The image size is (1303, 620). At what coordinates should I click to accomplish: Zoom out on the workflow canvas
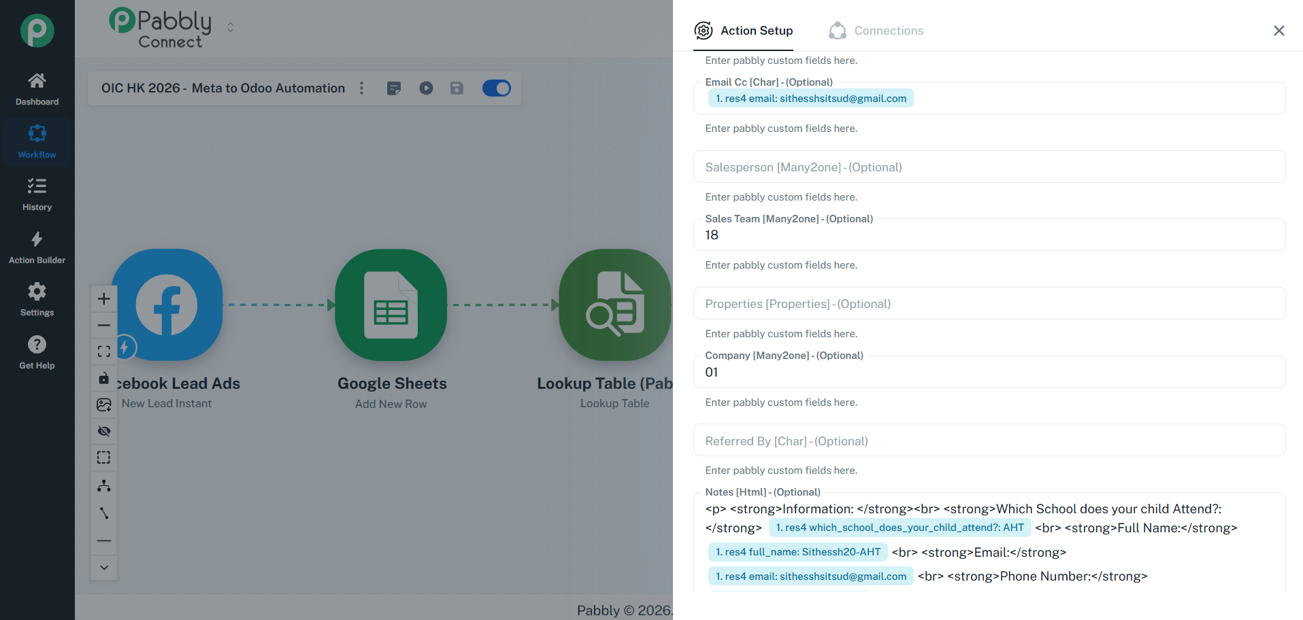[x=104, y=325]
